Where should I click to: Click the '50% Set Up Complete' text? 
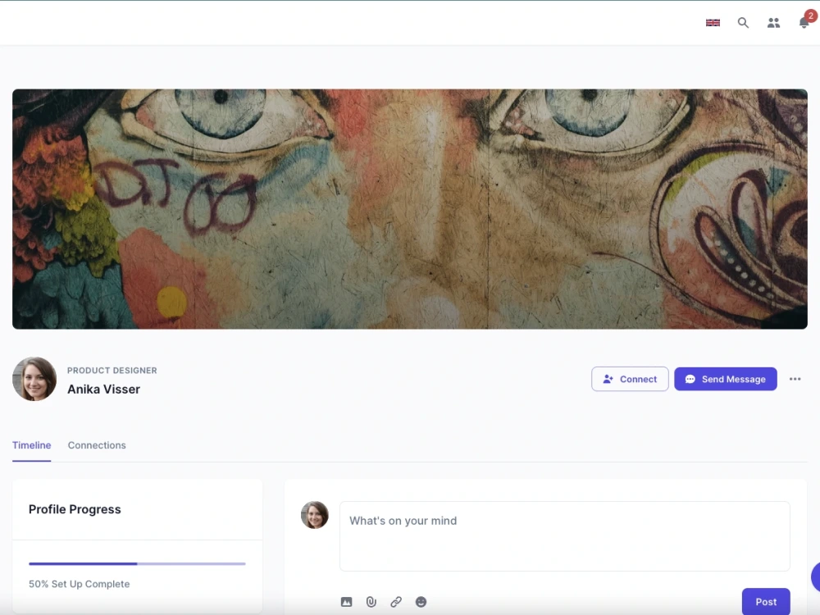[79, 584]
